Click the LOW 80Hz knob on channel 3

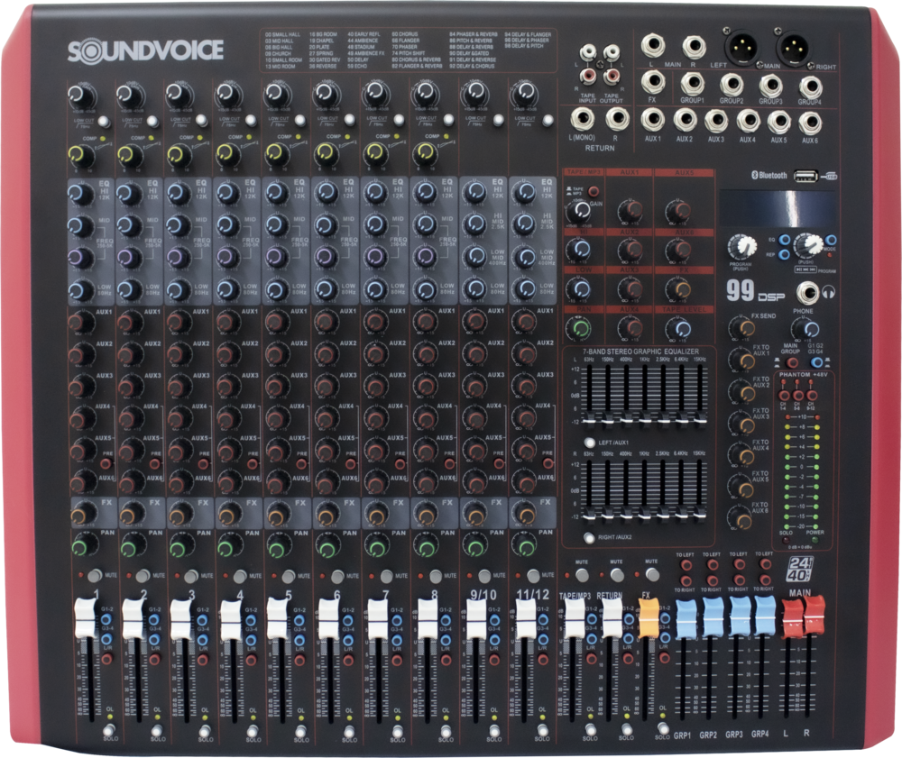pyautogui.click(x=179, y=289)
